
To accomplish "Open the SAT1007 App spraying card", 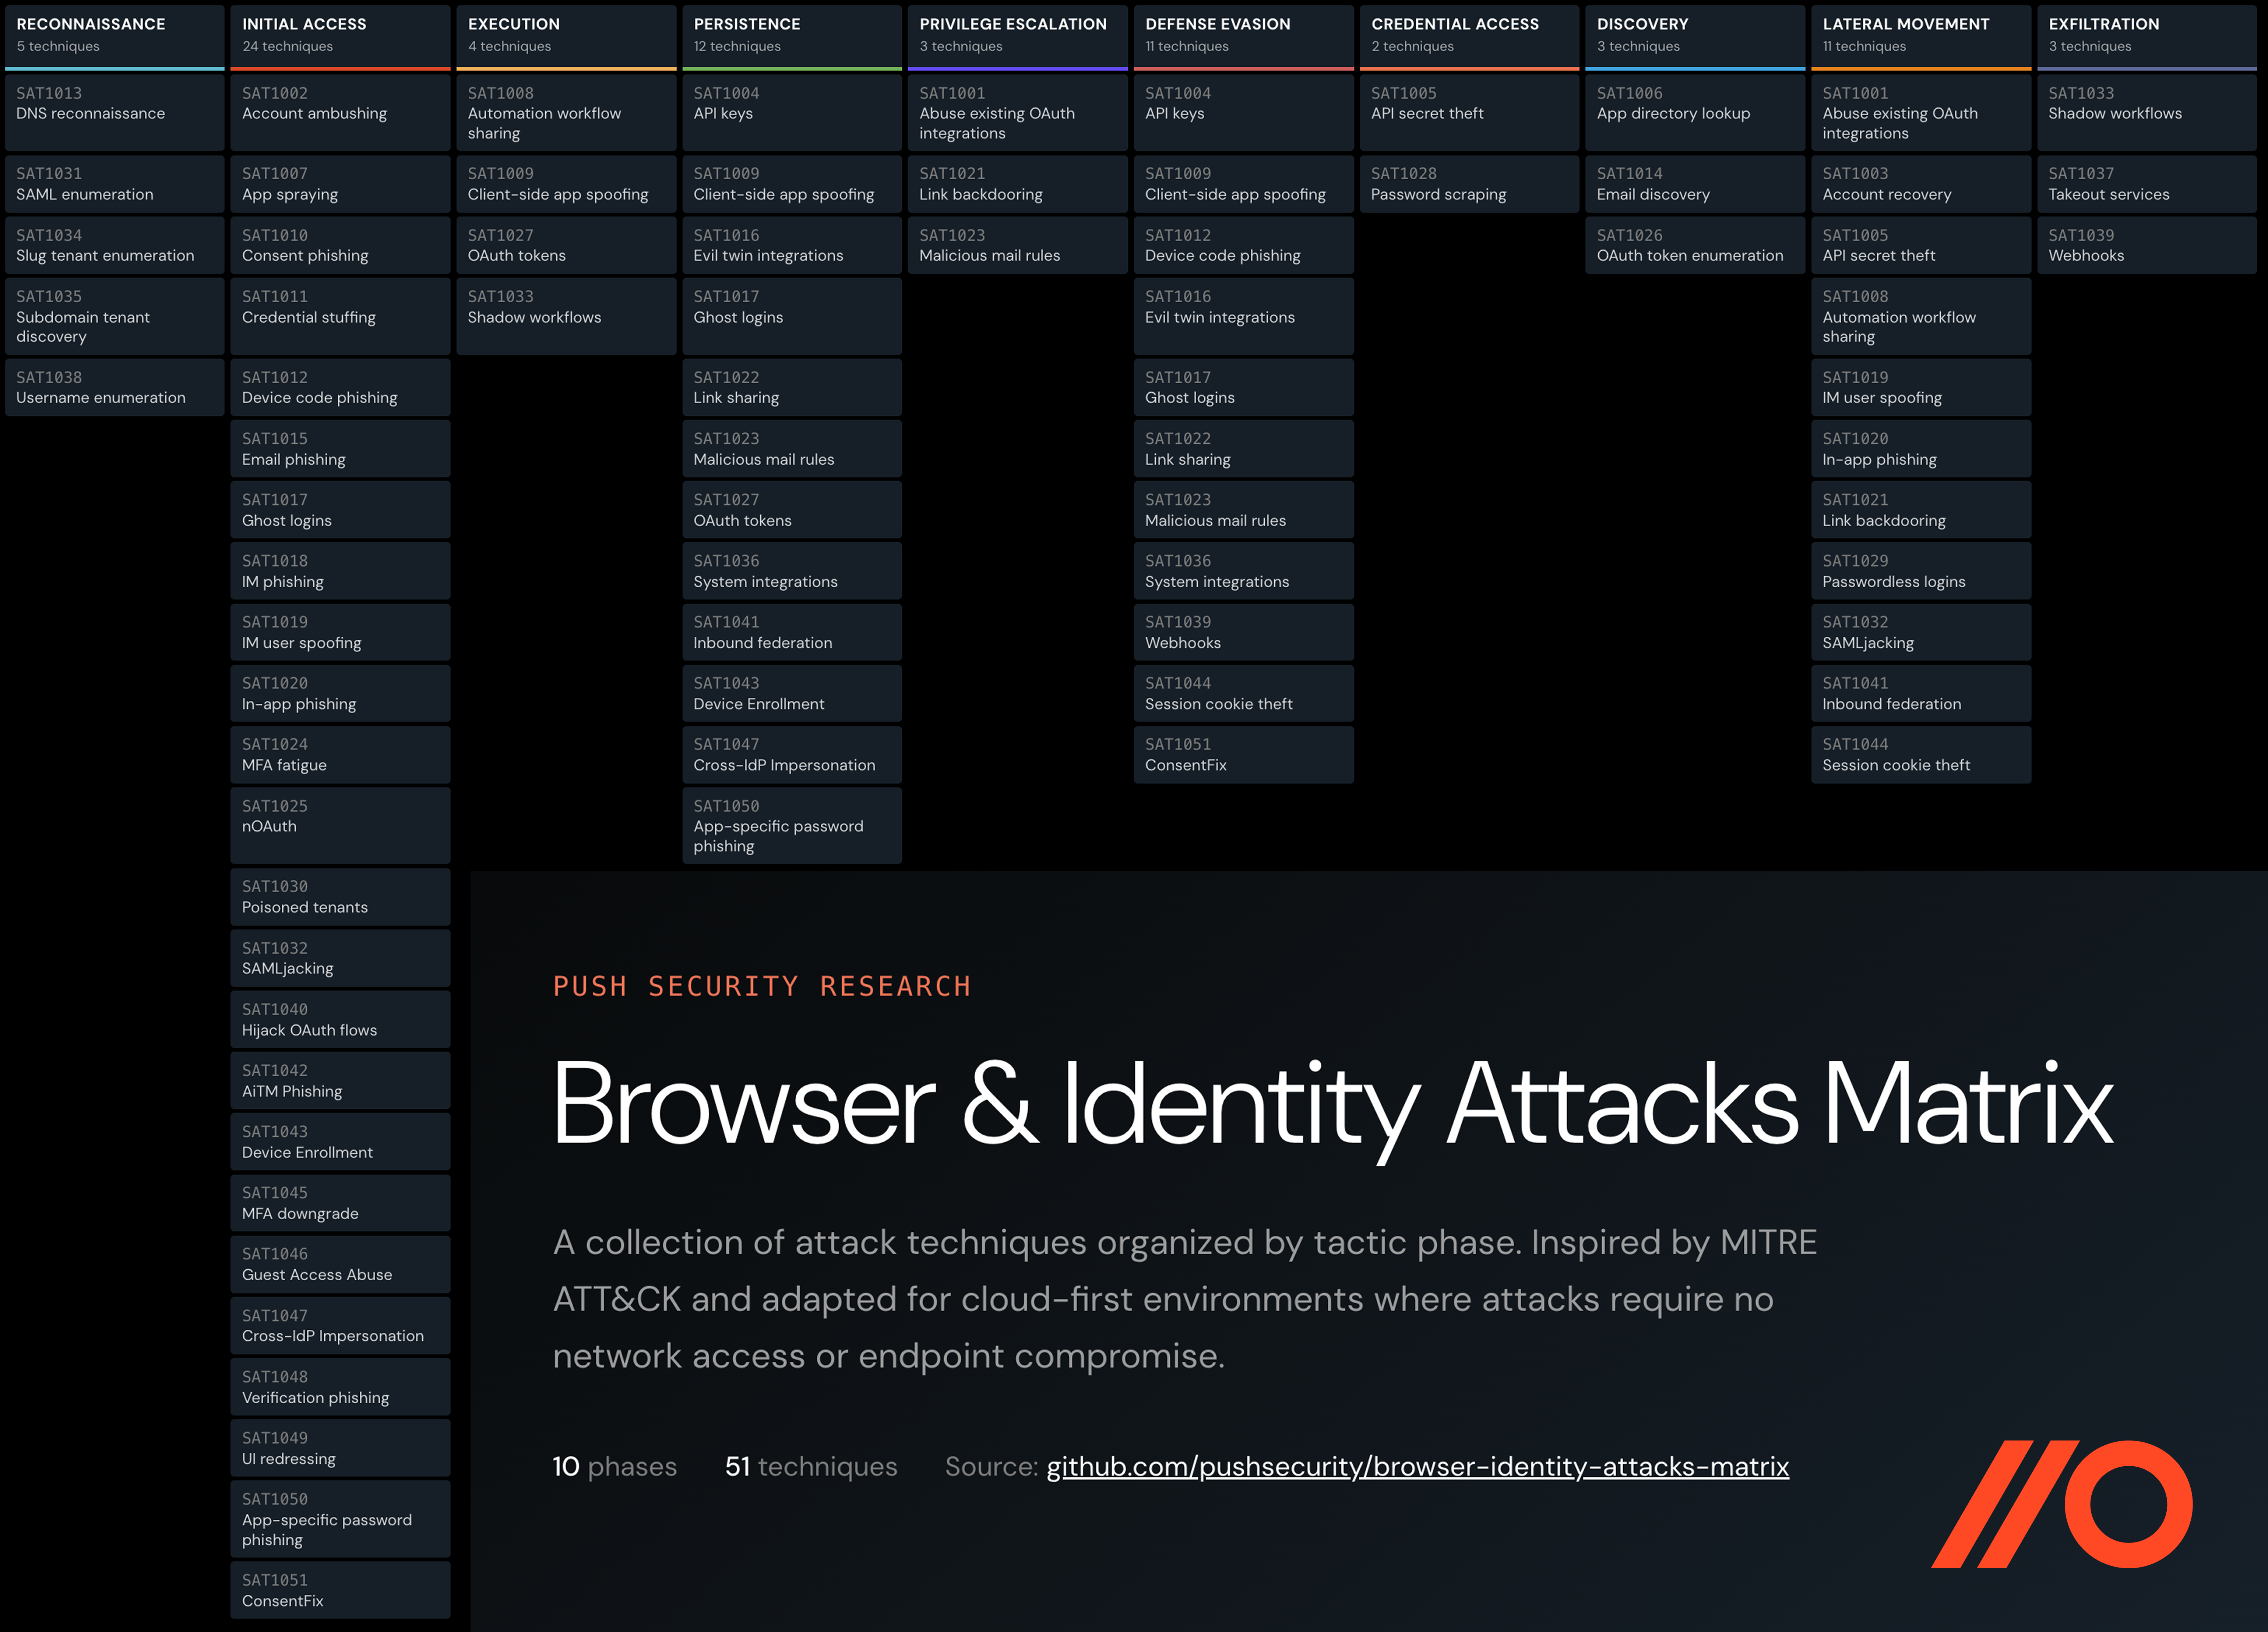I will point(340,184).
